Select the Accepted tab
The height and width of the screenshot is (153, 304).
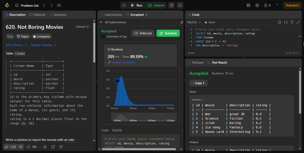[x=135, y=15]
